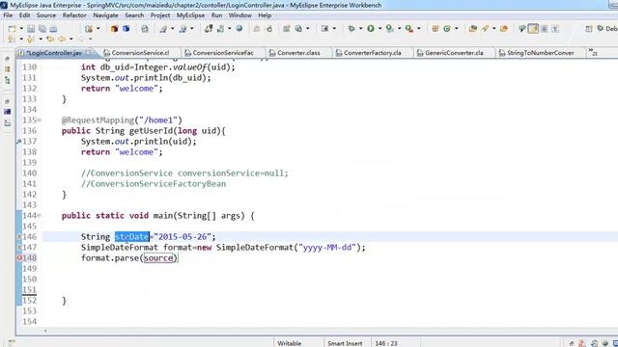618x347 pixels.
Task: Click the selected strDate variable on line 146
Action: click(132, 237)
